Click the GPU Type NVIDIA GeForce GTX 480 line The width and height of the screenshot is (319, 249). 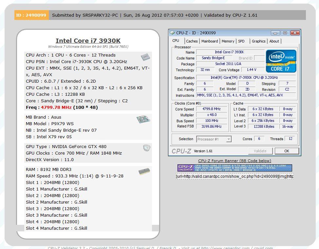(x=66, y=146)
